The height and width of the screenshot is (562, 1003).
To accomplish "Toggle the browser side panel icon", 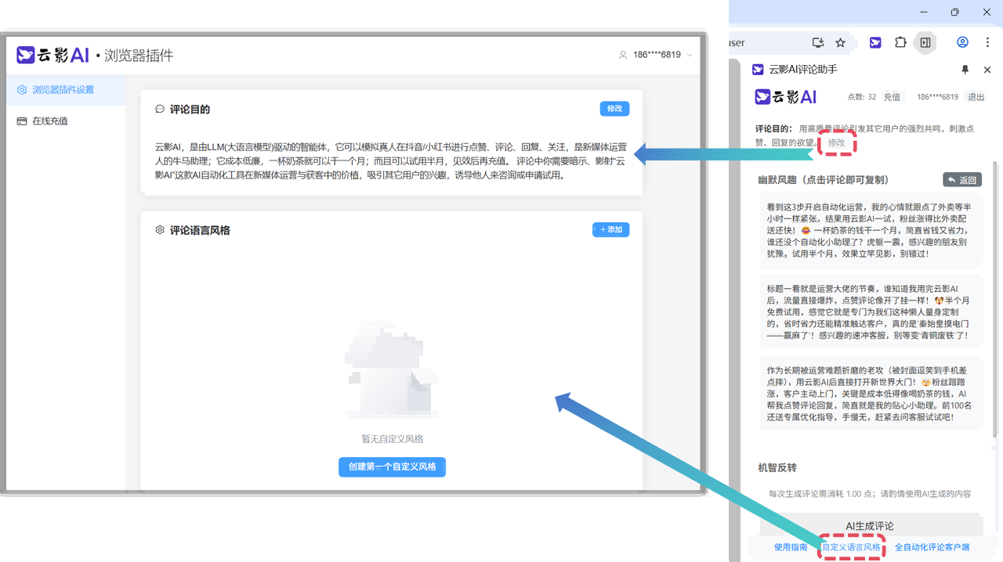I will coord(925,42).
